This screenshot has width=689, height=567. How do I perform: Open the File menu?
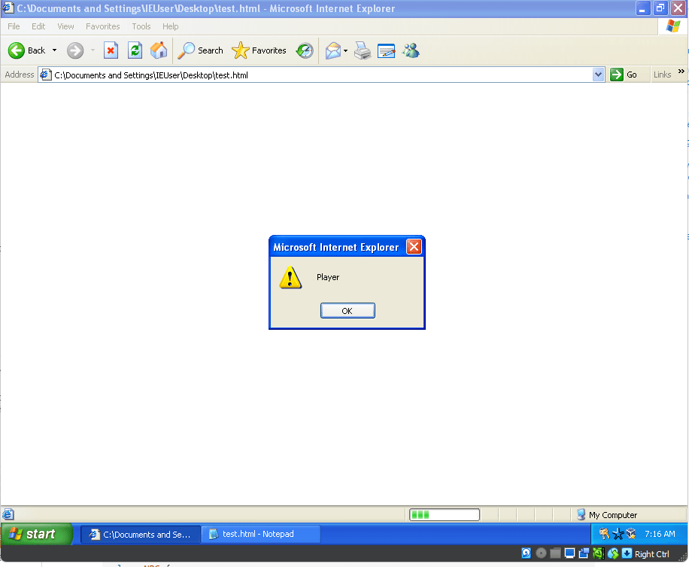[x=14, y=26]
